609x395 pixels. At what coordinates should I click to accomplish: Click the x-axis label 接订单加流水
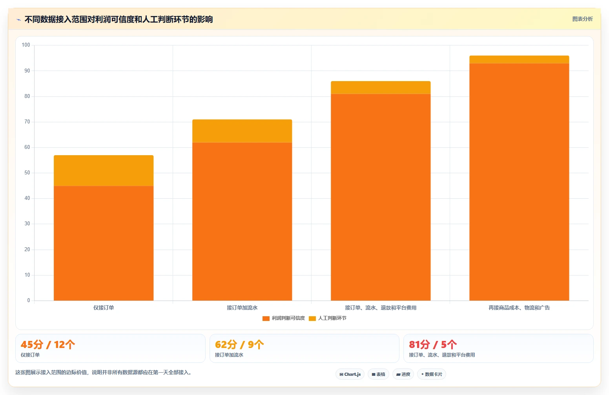[242, 308]
